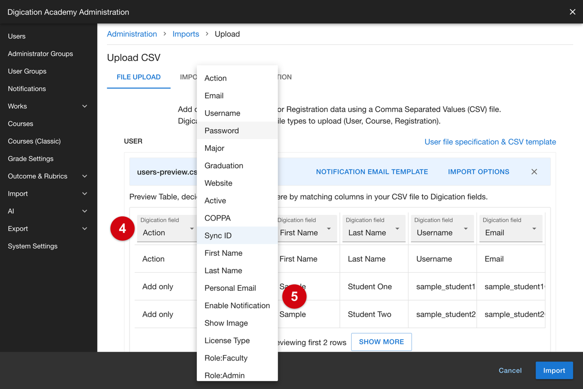Click the sample_student1 username cell
The height and width of the screenshot is (389, 583).
pyautogui.click(x=442, y=287)
